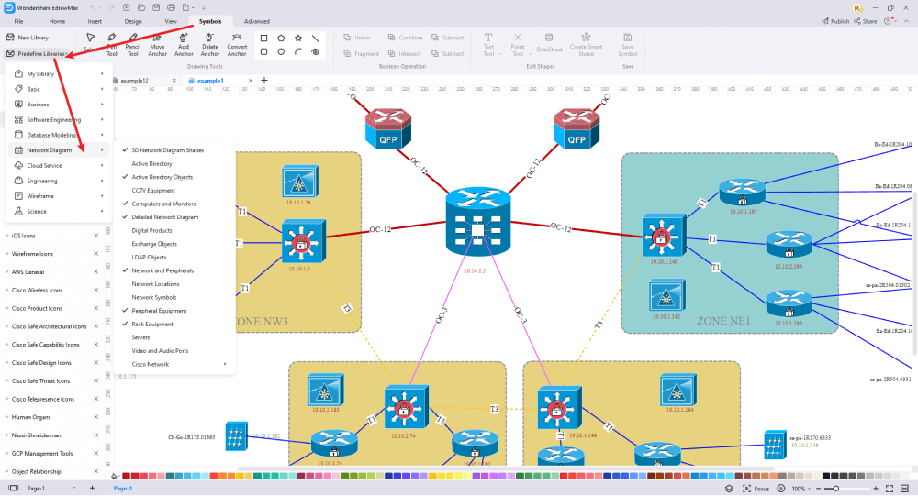The width and height of the screenshot is (918, 496).
Task: Choose the Move Anchor tool
Action: 157,44
